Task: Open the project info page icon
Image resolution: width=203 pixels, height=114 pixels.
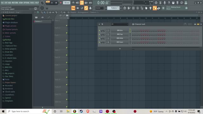Action: pos(146,8)
